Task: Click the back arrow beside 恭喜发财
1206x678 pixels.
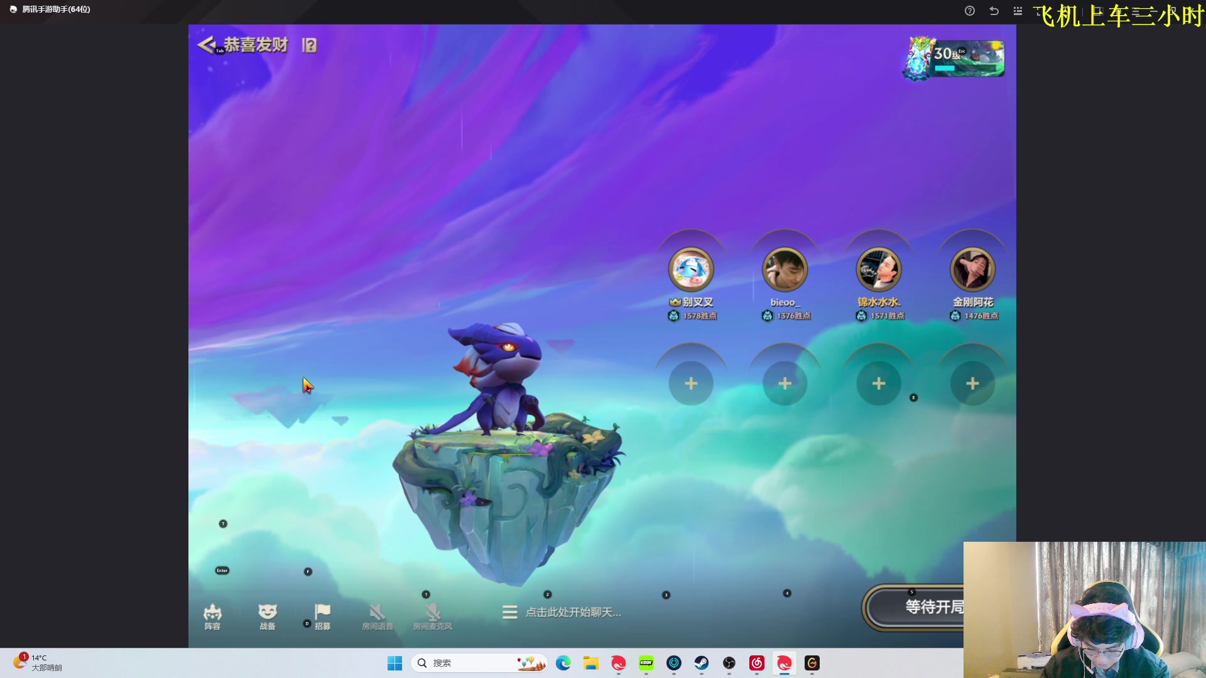Action: (x=205, y=45)
